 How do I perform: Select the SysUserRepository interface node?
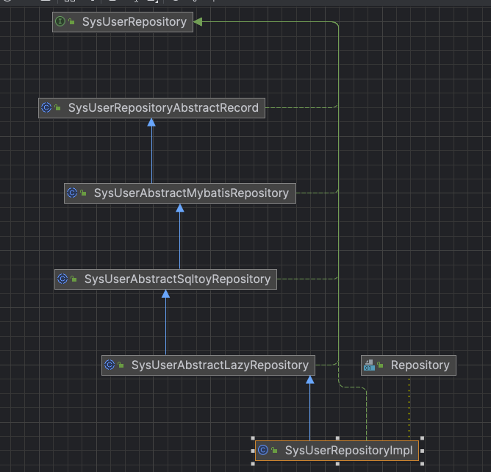tap(123, 22)
